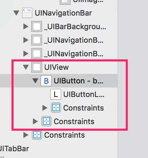The image size is (148, 158).
Task: Collapse the UINavigationBar disclosure triangle
Action: pos(16,13)
